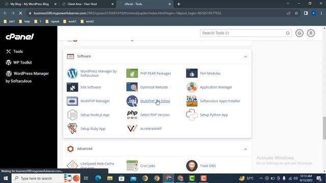Bookmark this page with the star icon

point(296,13)
